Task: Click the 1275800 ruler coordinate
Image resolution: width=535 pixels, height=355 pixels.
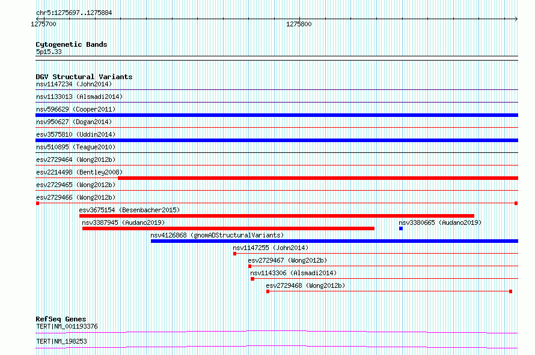Action: (x=299, y=24)
